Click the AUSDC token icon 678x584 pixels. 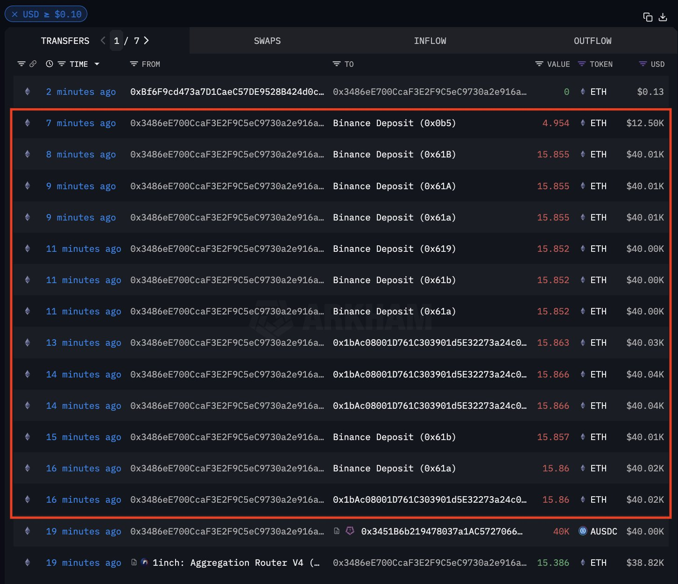point(582,531)
